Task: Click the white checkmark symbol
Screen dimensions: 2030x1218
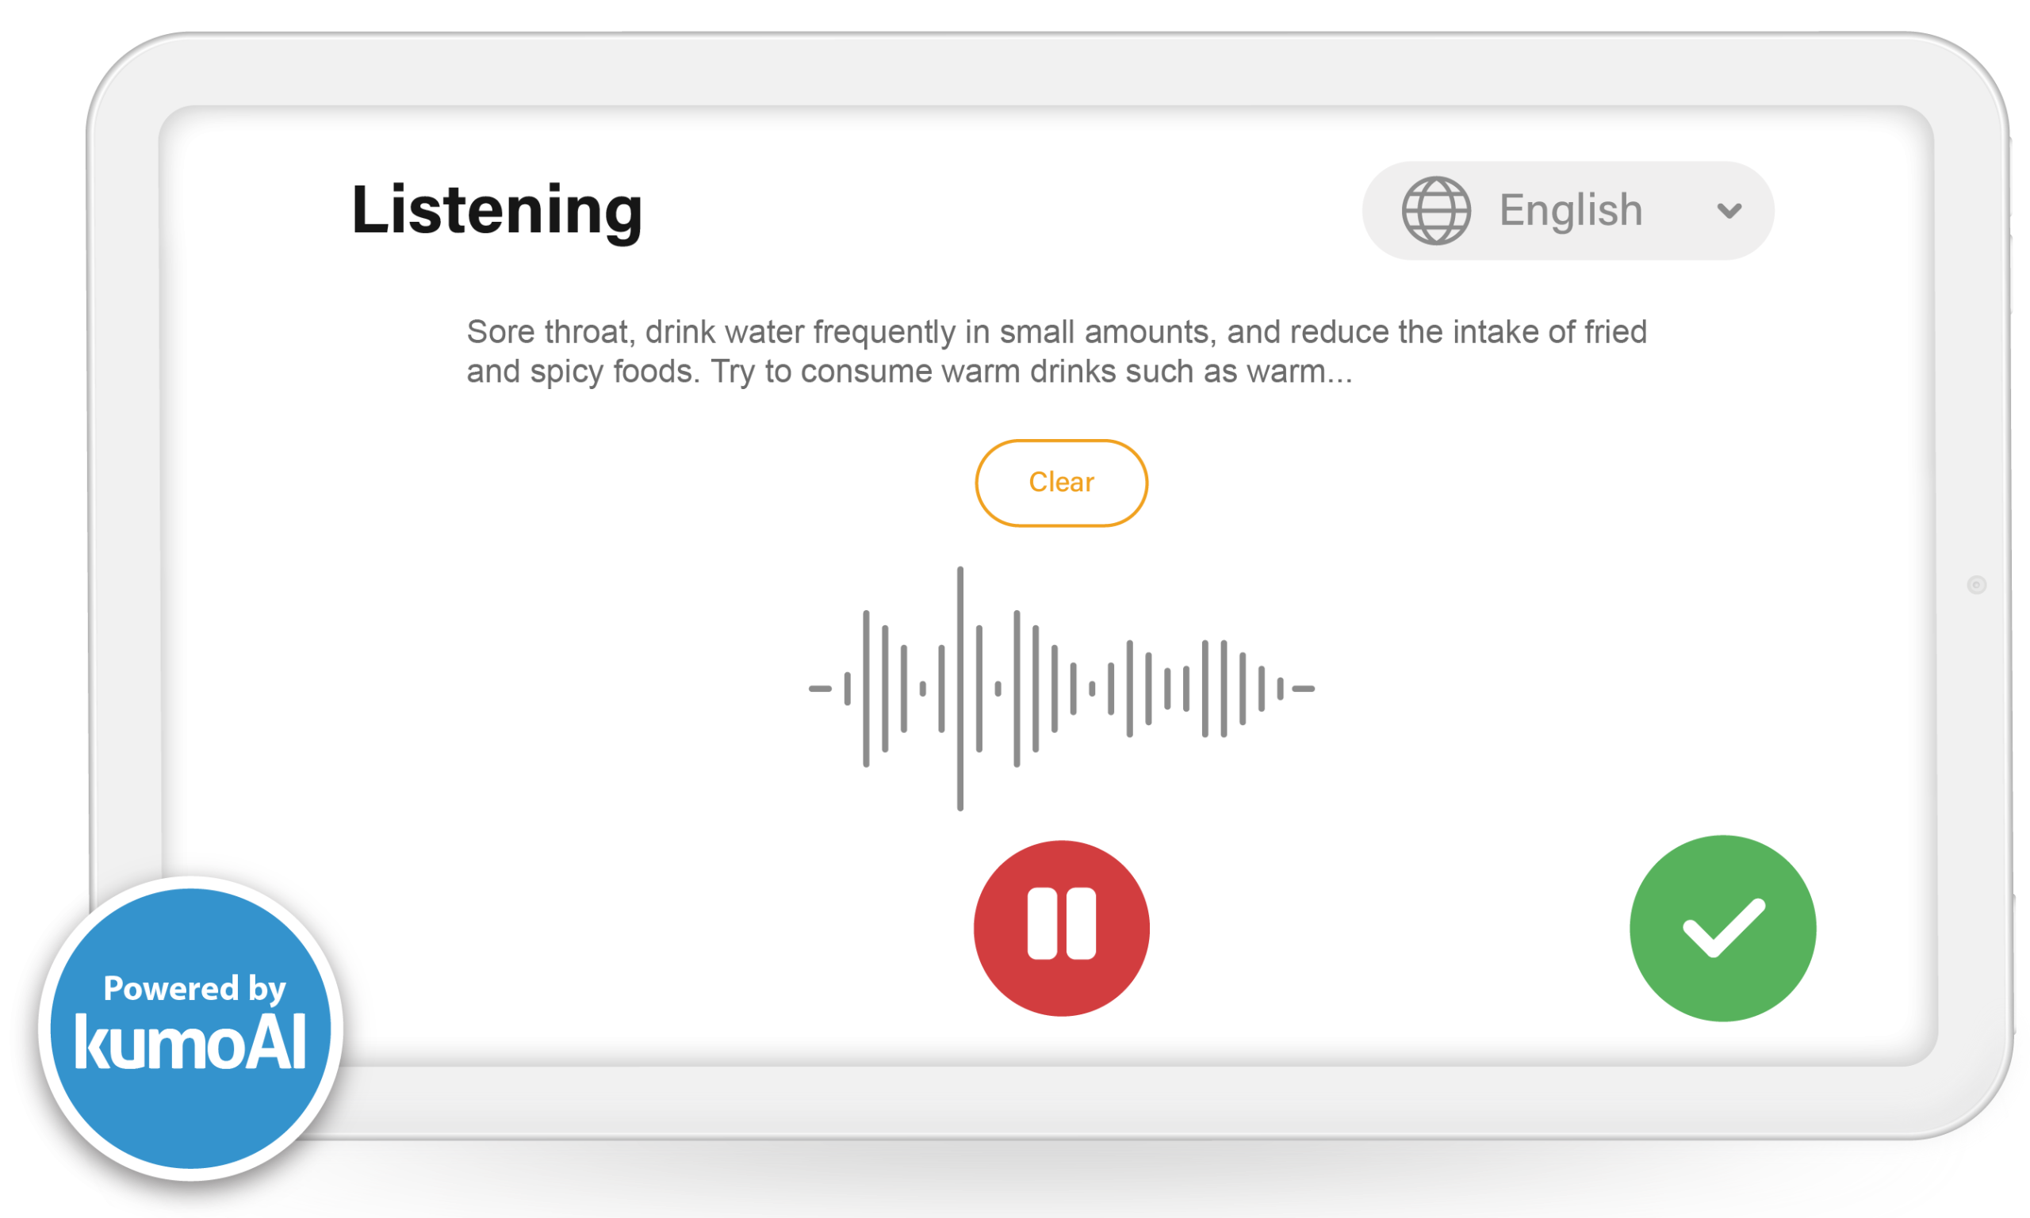Action: 1723,927
